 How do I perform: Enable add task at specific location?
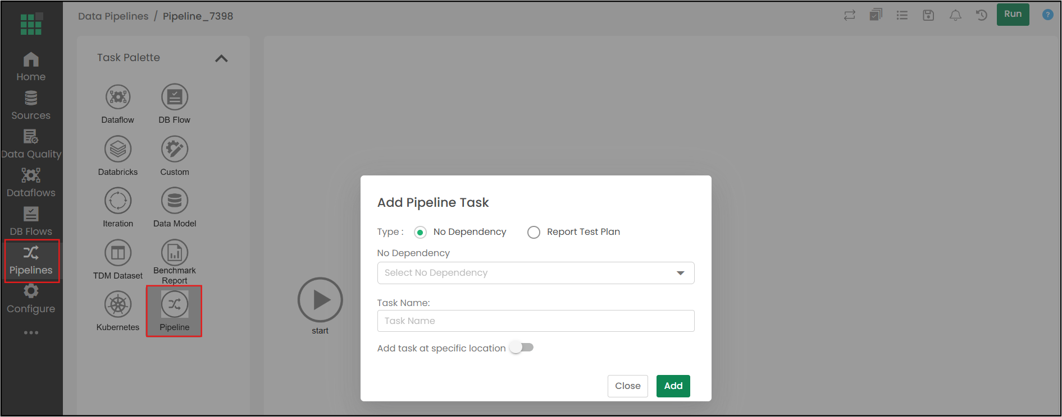pos(522,347)
